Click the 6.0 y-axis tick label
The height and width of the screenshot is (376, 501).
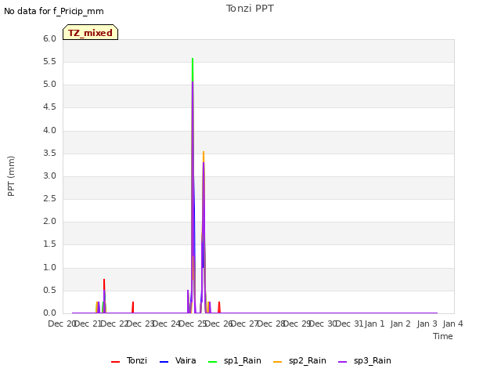[49, 39]
